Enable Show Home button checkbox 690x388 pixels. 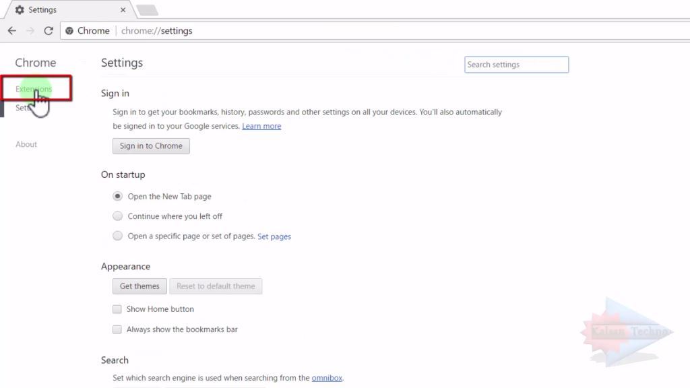(x=117, y=309)
